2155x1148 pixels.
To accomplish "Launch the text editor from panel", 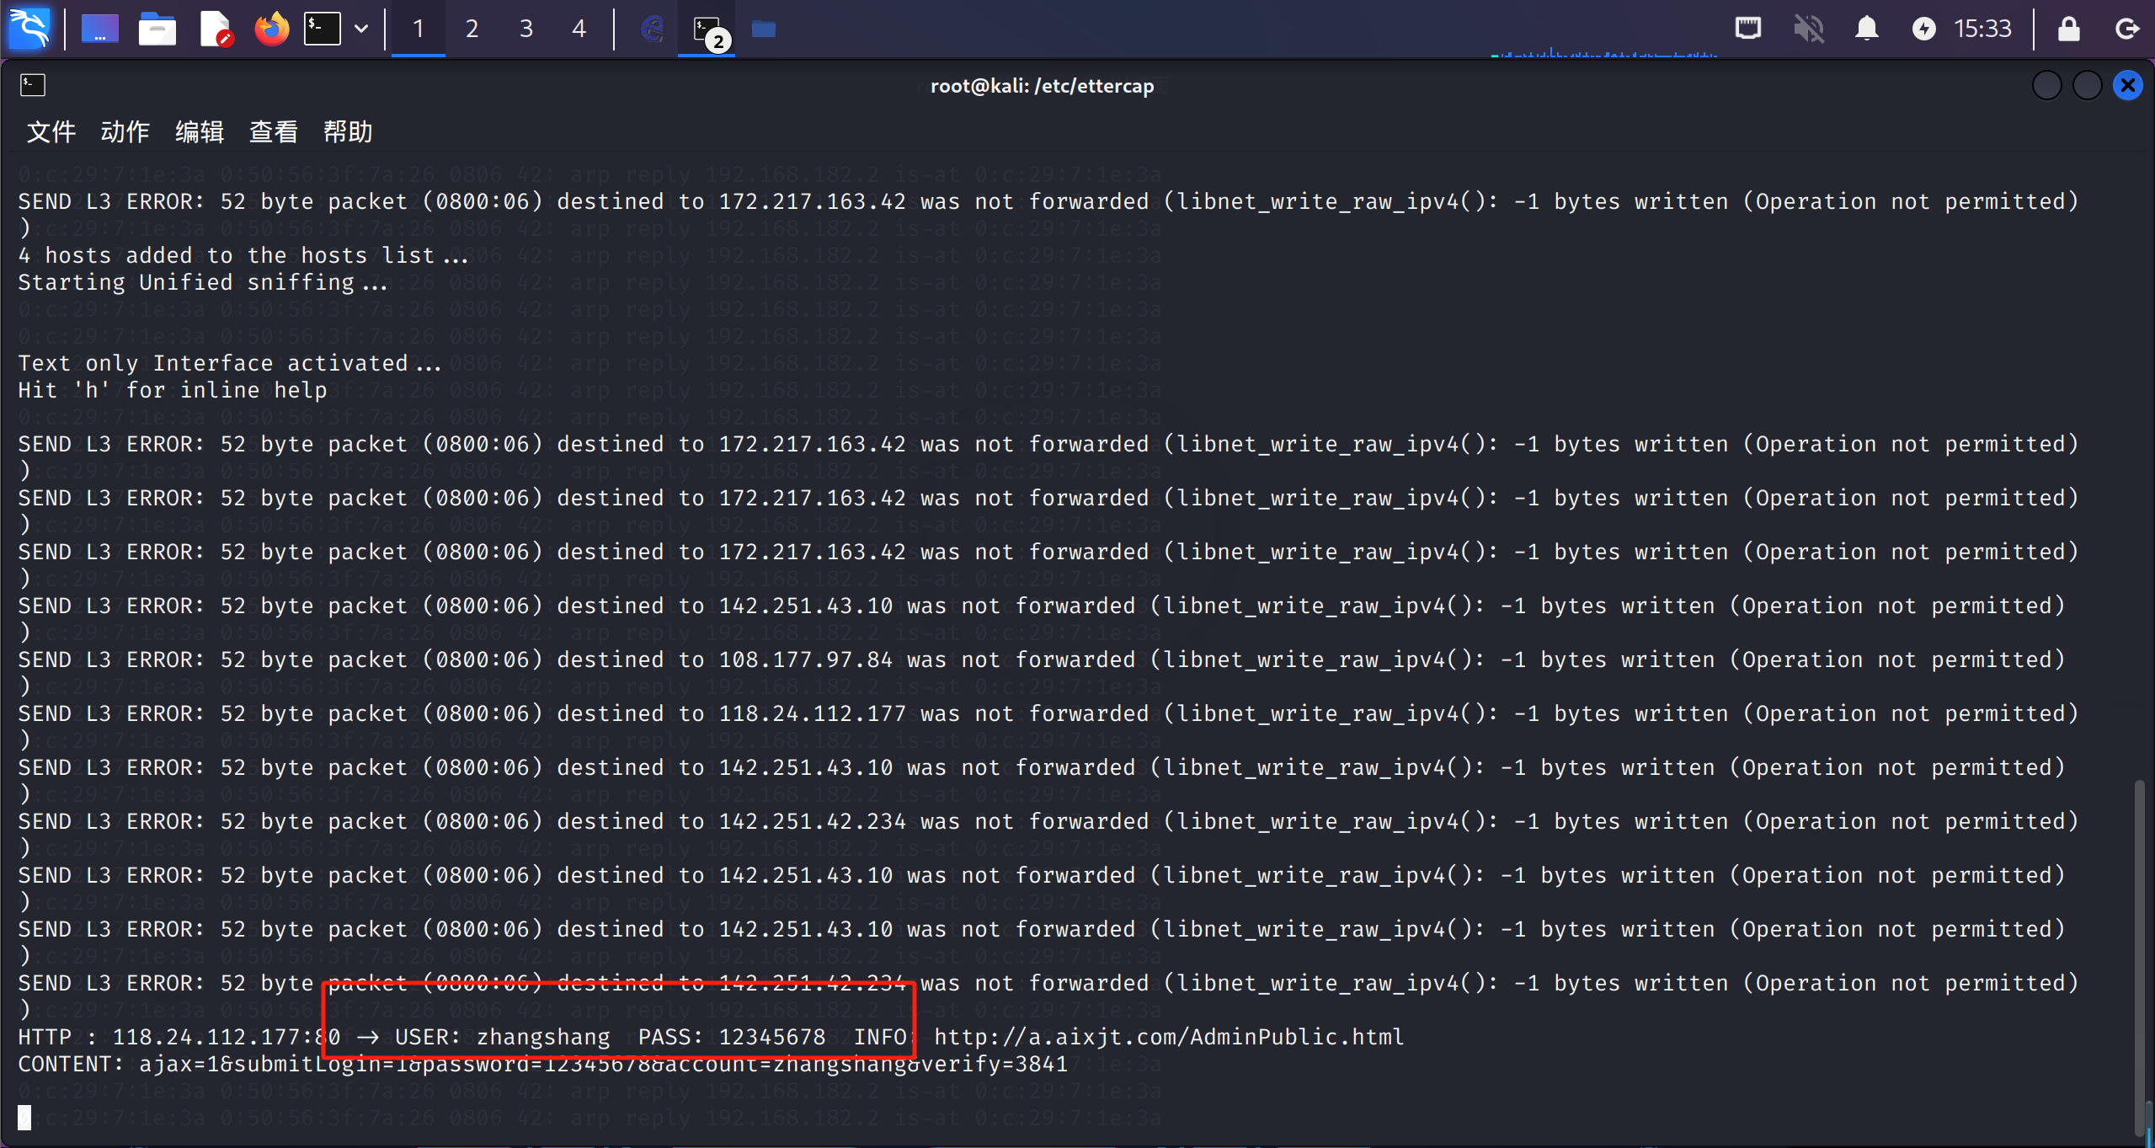I will tap(216, 29).
